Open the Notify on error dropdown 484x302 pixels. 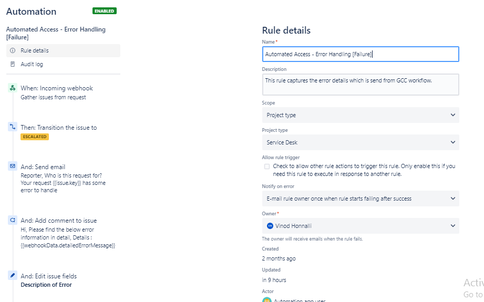click(361, 199)
